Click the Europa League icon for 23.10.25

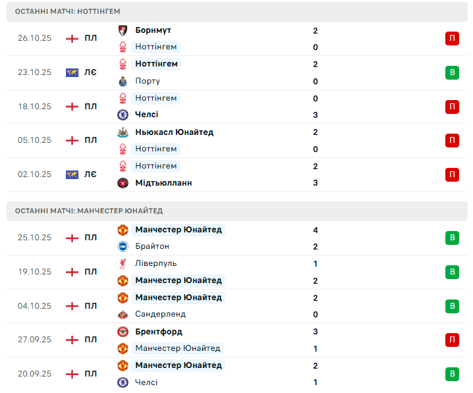pos(72,72)
